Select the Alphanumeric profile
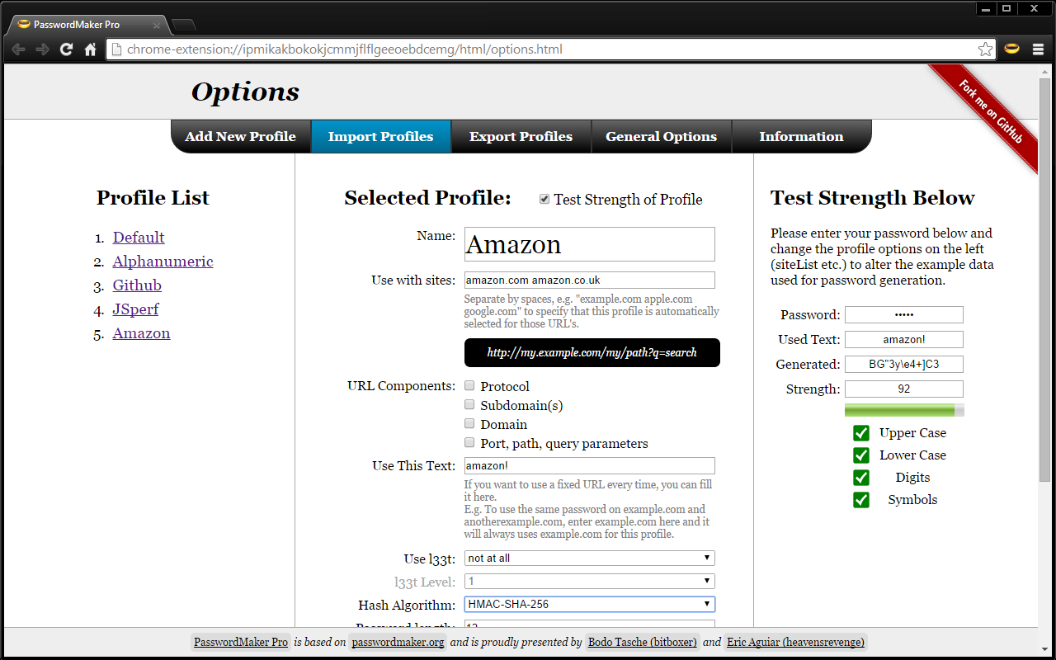This screenshot has width=1056, height=660. tap(163, 262)
